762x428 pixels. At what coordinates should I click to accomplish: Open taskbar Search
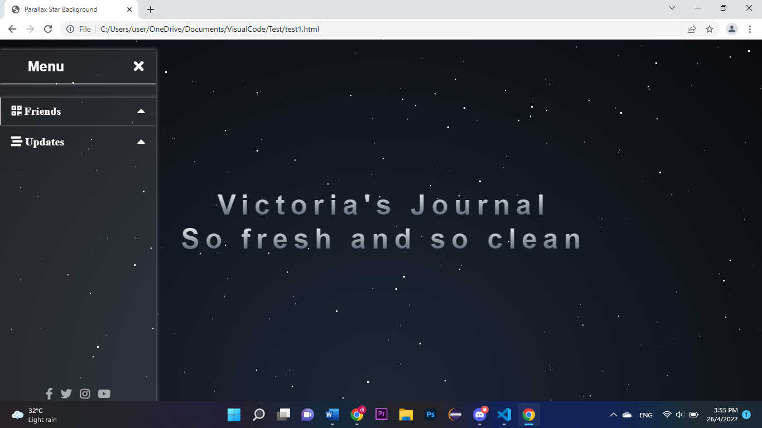coord(259,415)
